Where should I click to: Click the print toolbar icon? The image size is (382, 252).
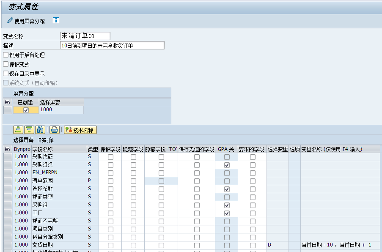[55, 130]
